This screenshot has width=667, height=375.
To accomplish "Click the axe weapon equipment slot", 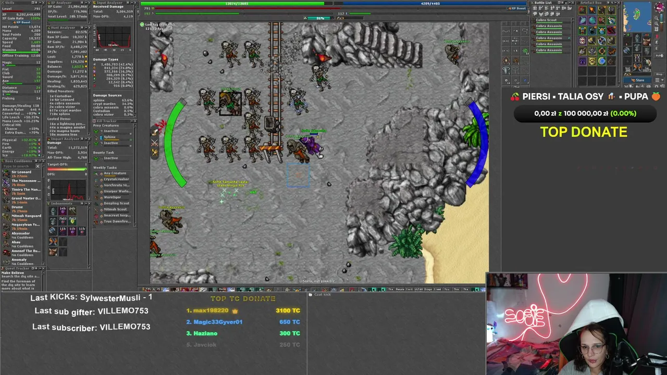I will pyautogui.click(x=628, y=51).
